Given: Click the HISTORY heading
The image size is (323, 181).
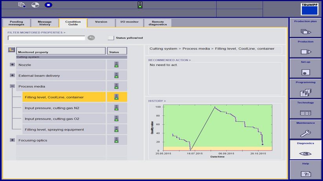Looking at the screenshot, I should pos(157,101).
